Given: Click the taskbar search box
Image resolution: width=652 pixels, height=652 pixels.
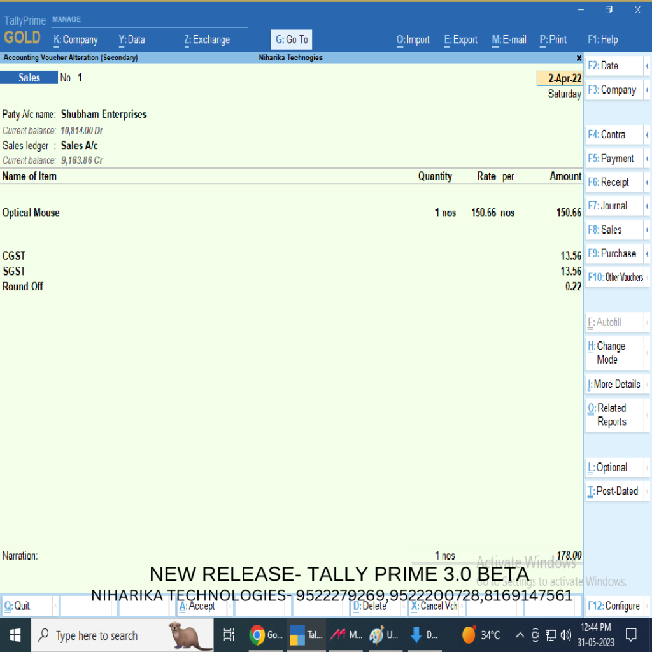Looking at the screenshot, I should [x=122, y=635].
